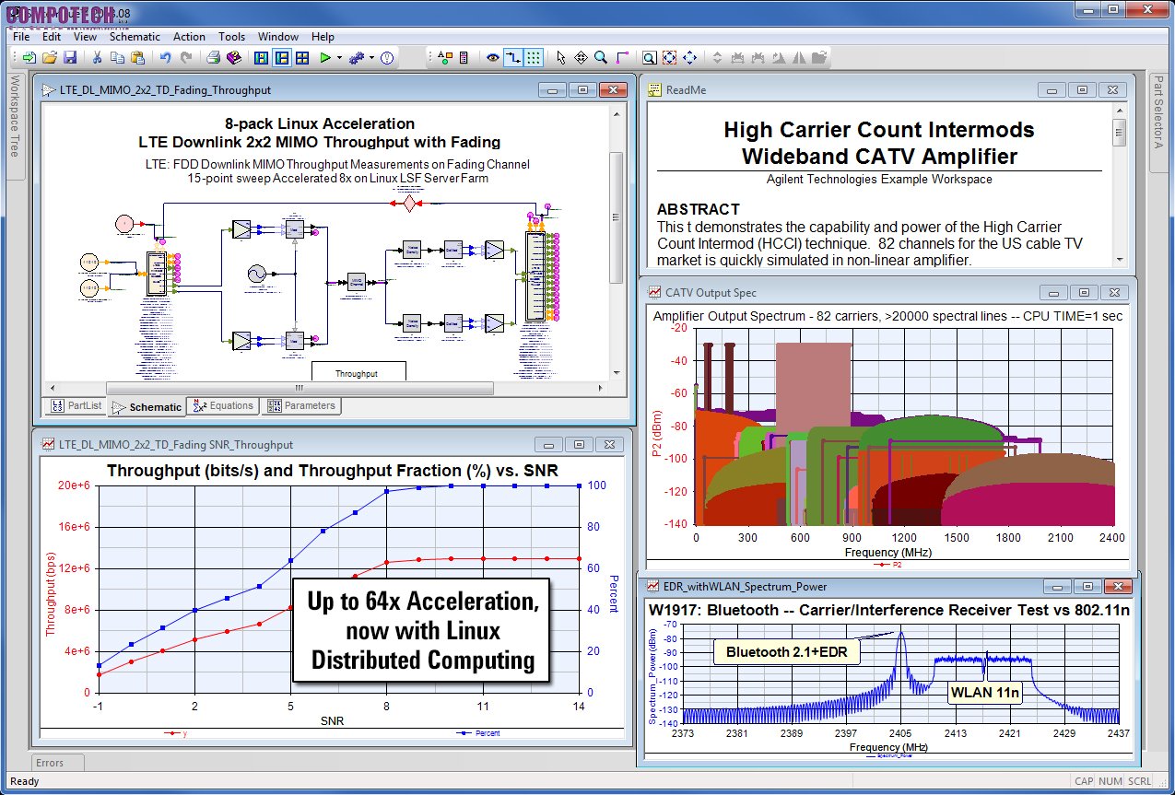The width and height of the screenshot is (1175, 795).
Task: Select the arrow pointer tool
Action: point(561,58)
